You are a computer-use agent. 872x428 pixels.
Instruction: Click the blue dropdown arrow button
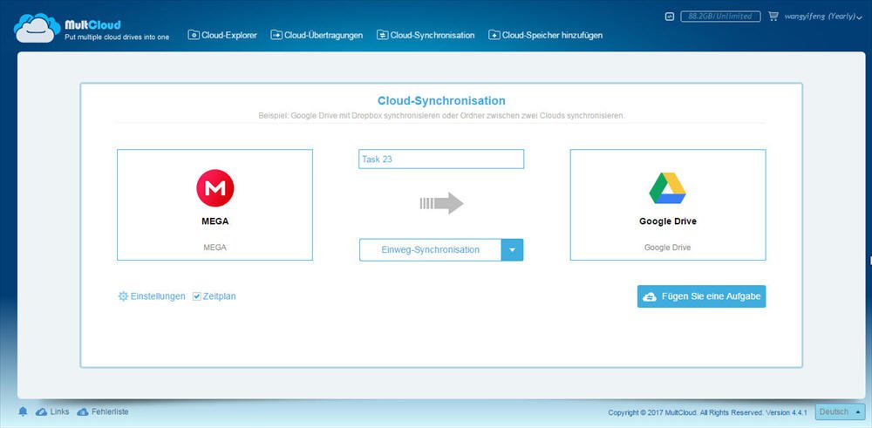point(512,249)
